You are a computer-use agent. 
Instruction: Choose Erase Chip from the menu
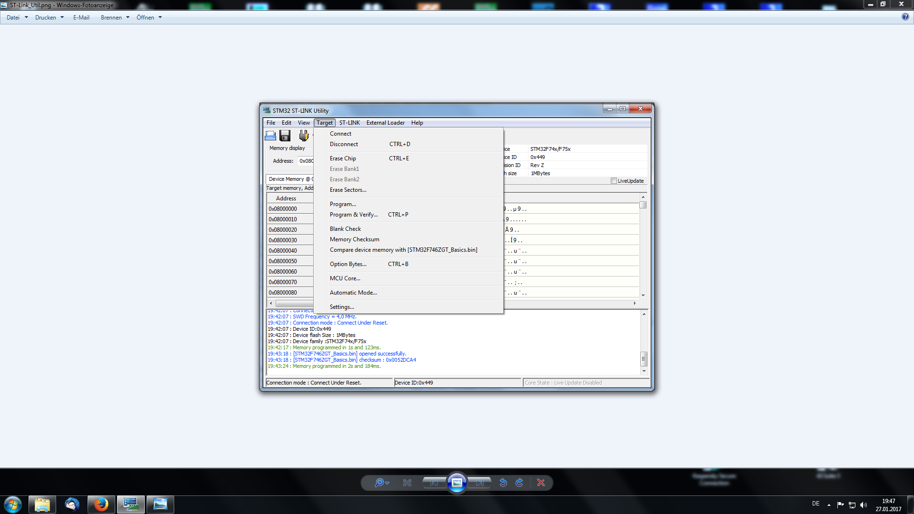[x=408, y=158]
